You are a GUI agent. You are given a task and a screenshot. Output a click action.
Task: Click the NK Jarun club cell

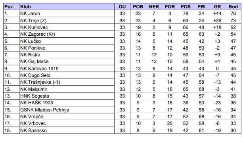point(67,13)
